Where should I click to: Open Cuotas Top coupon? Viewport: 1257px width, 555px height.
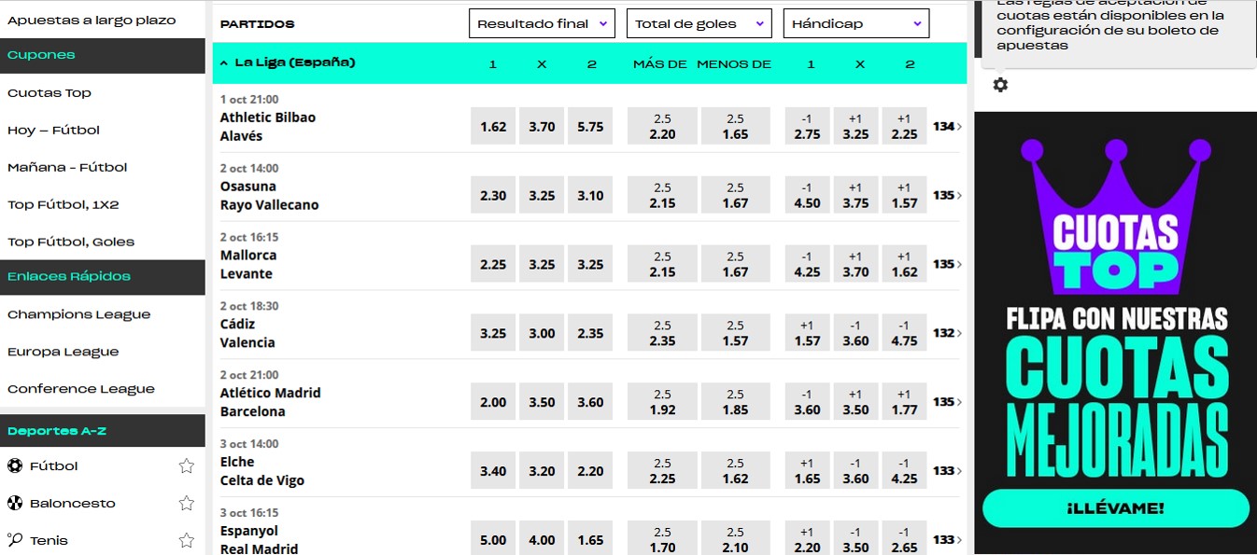point(49,93)
